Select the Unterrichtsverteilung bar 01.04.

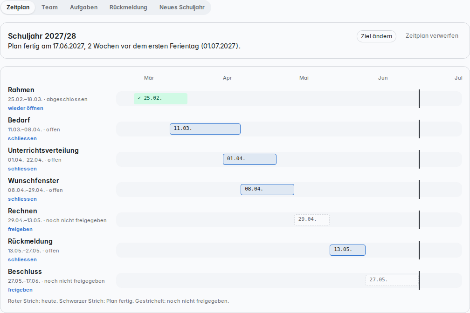(250, 159)
